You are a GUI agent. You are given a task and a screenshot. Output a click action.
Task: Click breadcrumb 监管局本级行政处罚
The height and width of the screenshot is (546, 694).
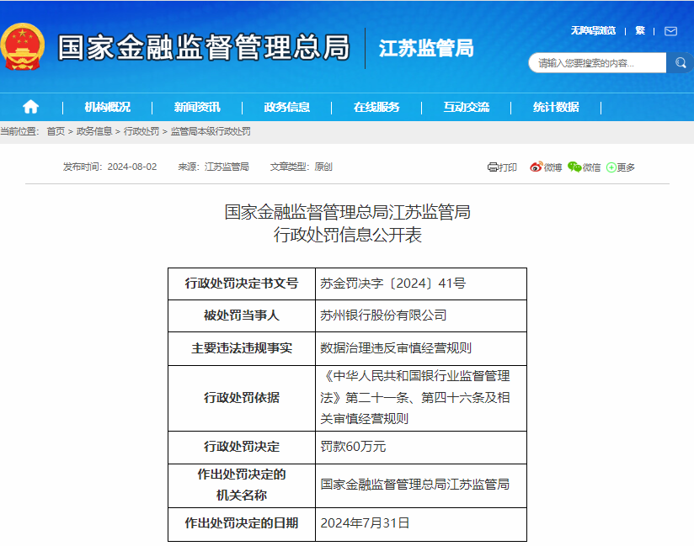point(211,131)
